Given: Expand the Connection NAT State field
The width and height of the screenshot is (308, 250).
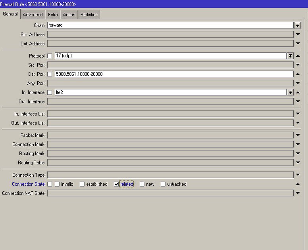Looking at the screenshot, I should [298, 193].
